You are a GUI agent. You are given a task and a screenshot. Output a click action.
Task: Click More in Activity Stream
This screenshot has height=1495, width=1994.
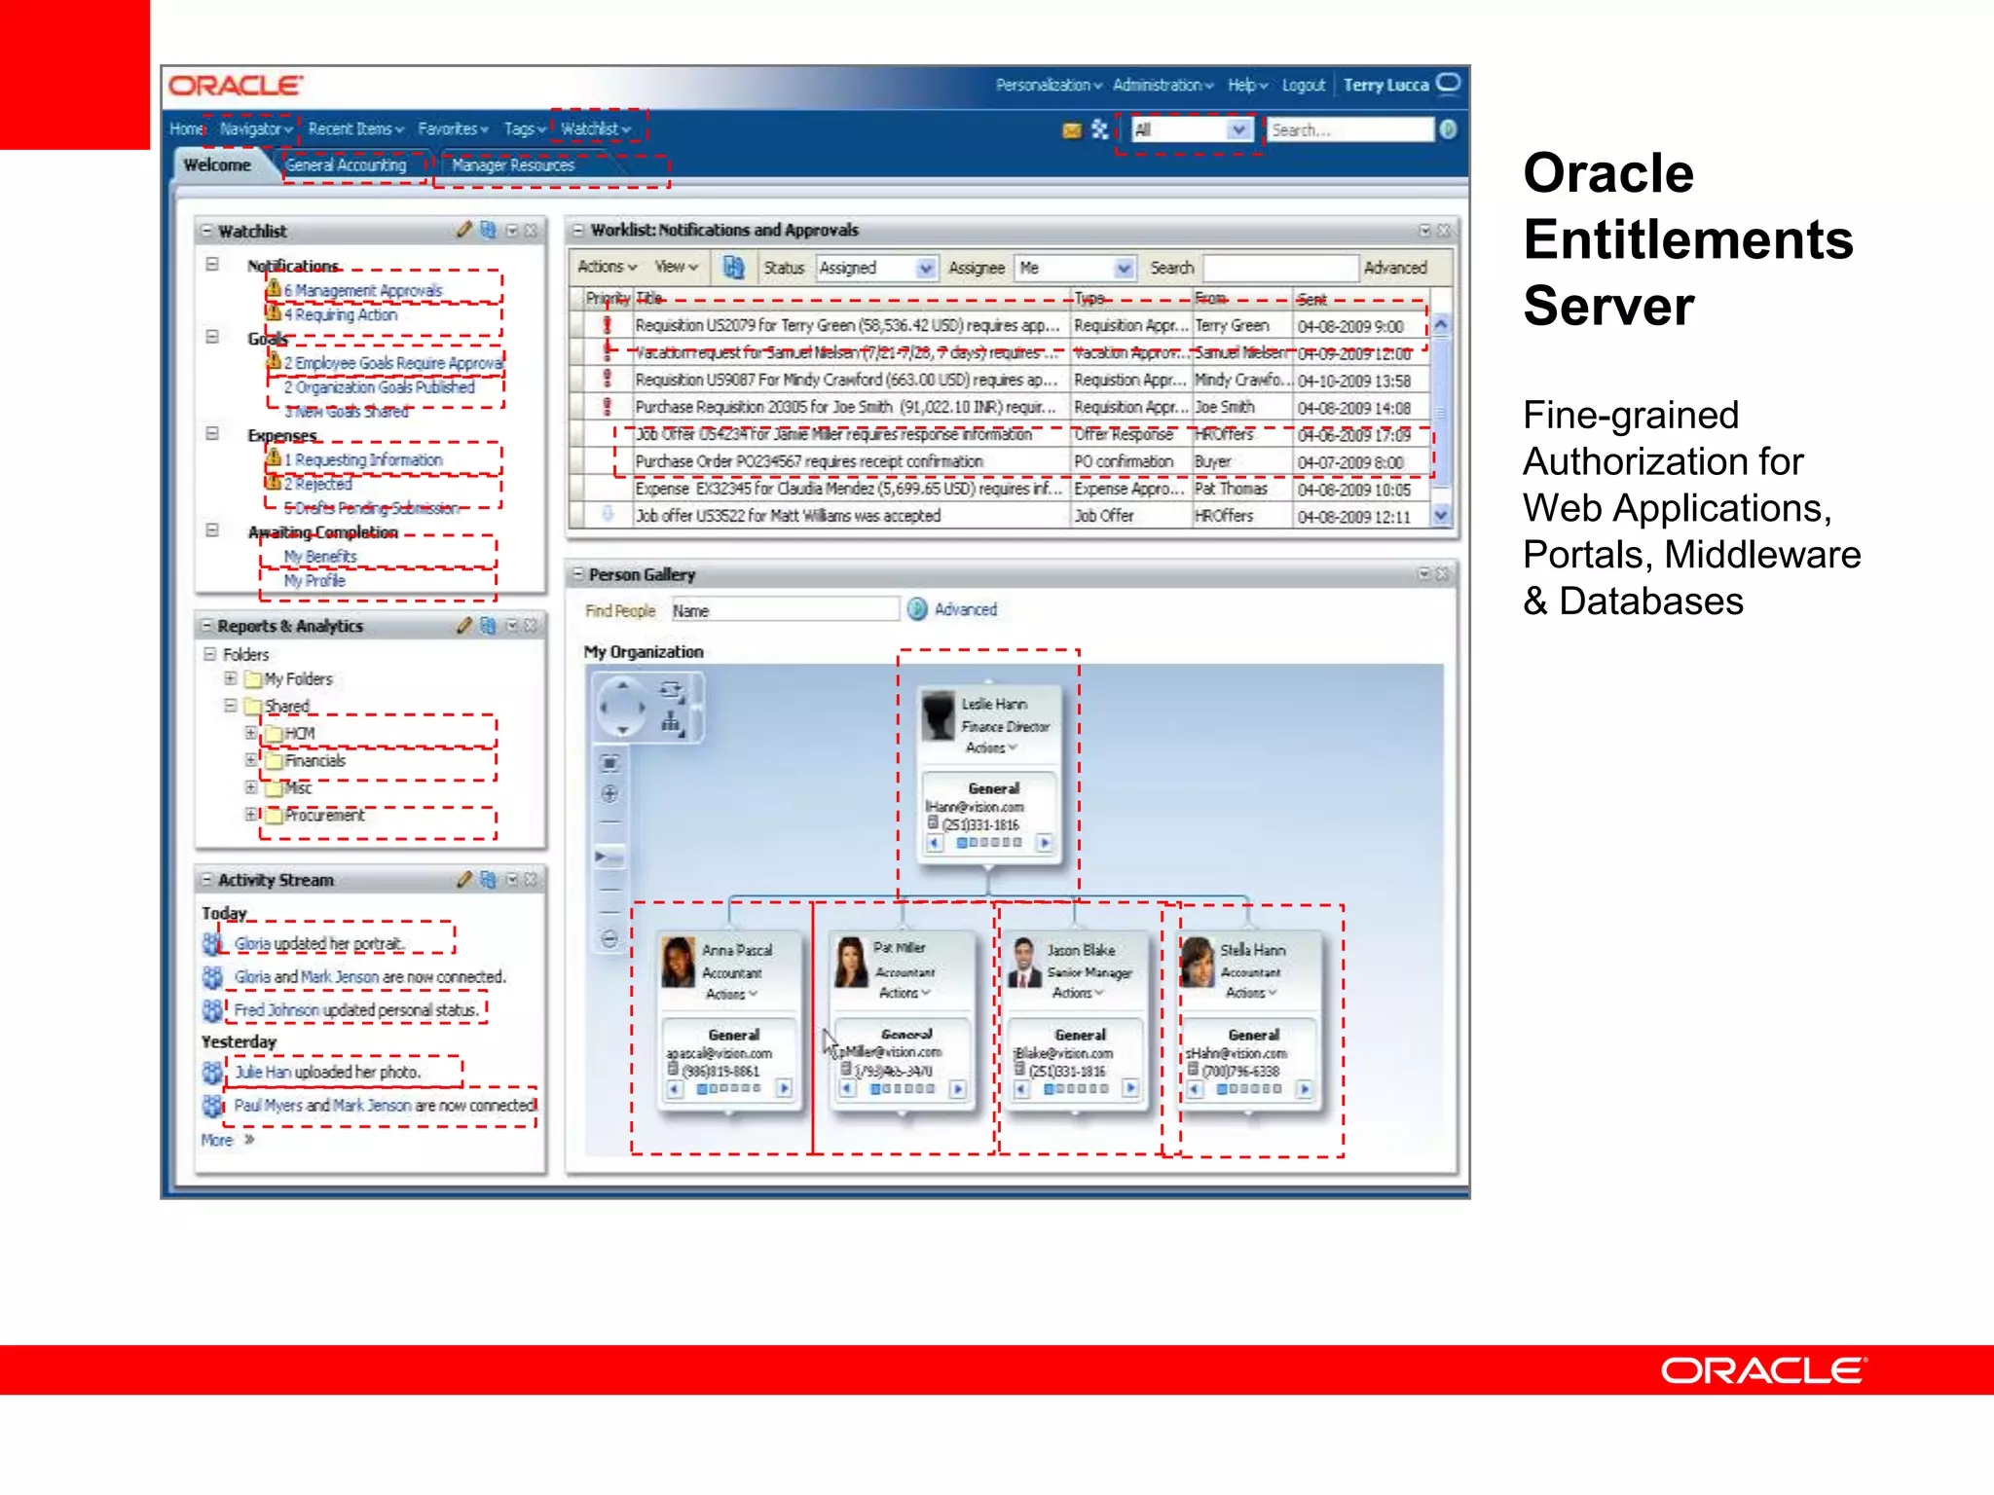click(x=217, y=1140)
